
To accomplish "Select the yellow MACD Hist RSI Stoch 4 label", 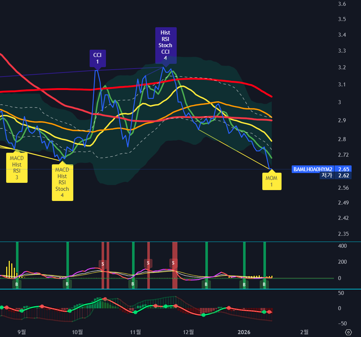I will pos(62,183).
